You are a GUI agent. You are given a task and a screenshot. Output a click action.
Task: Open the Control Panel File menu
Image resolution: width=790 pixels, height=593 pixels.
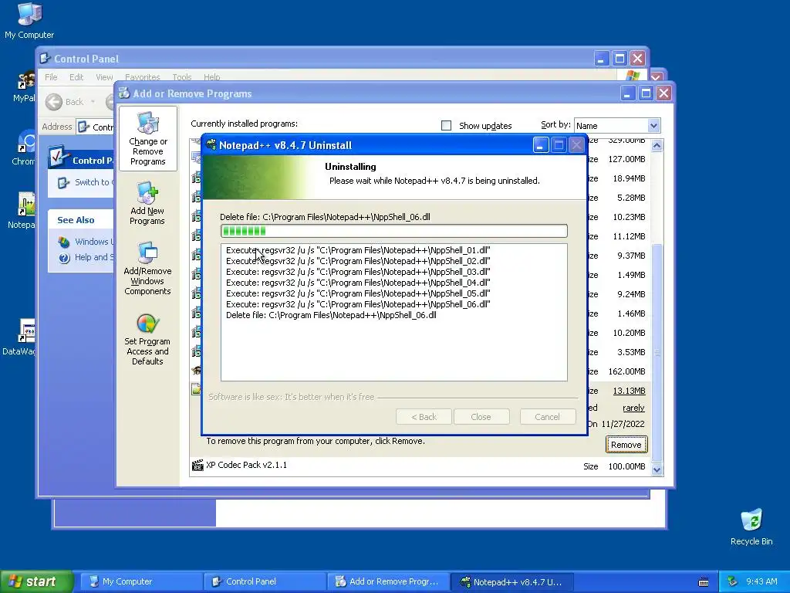(51, 77)
